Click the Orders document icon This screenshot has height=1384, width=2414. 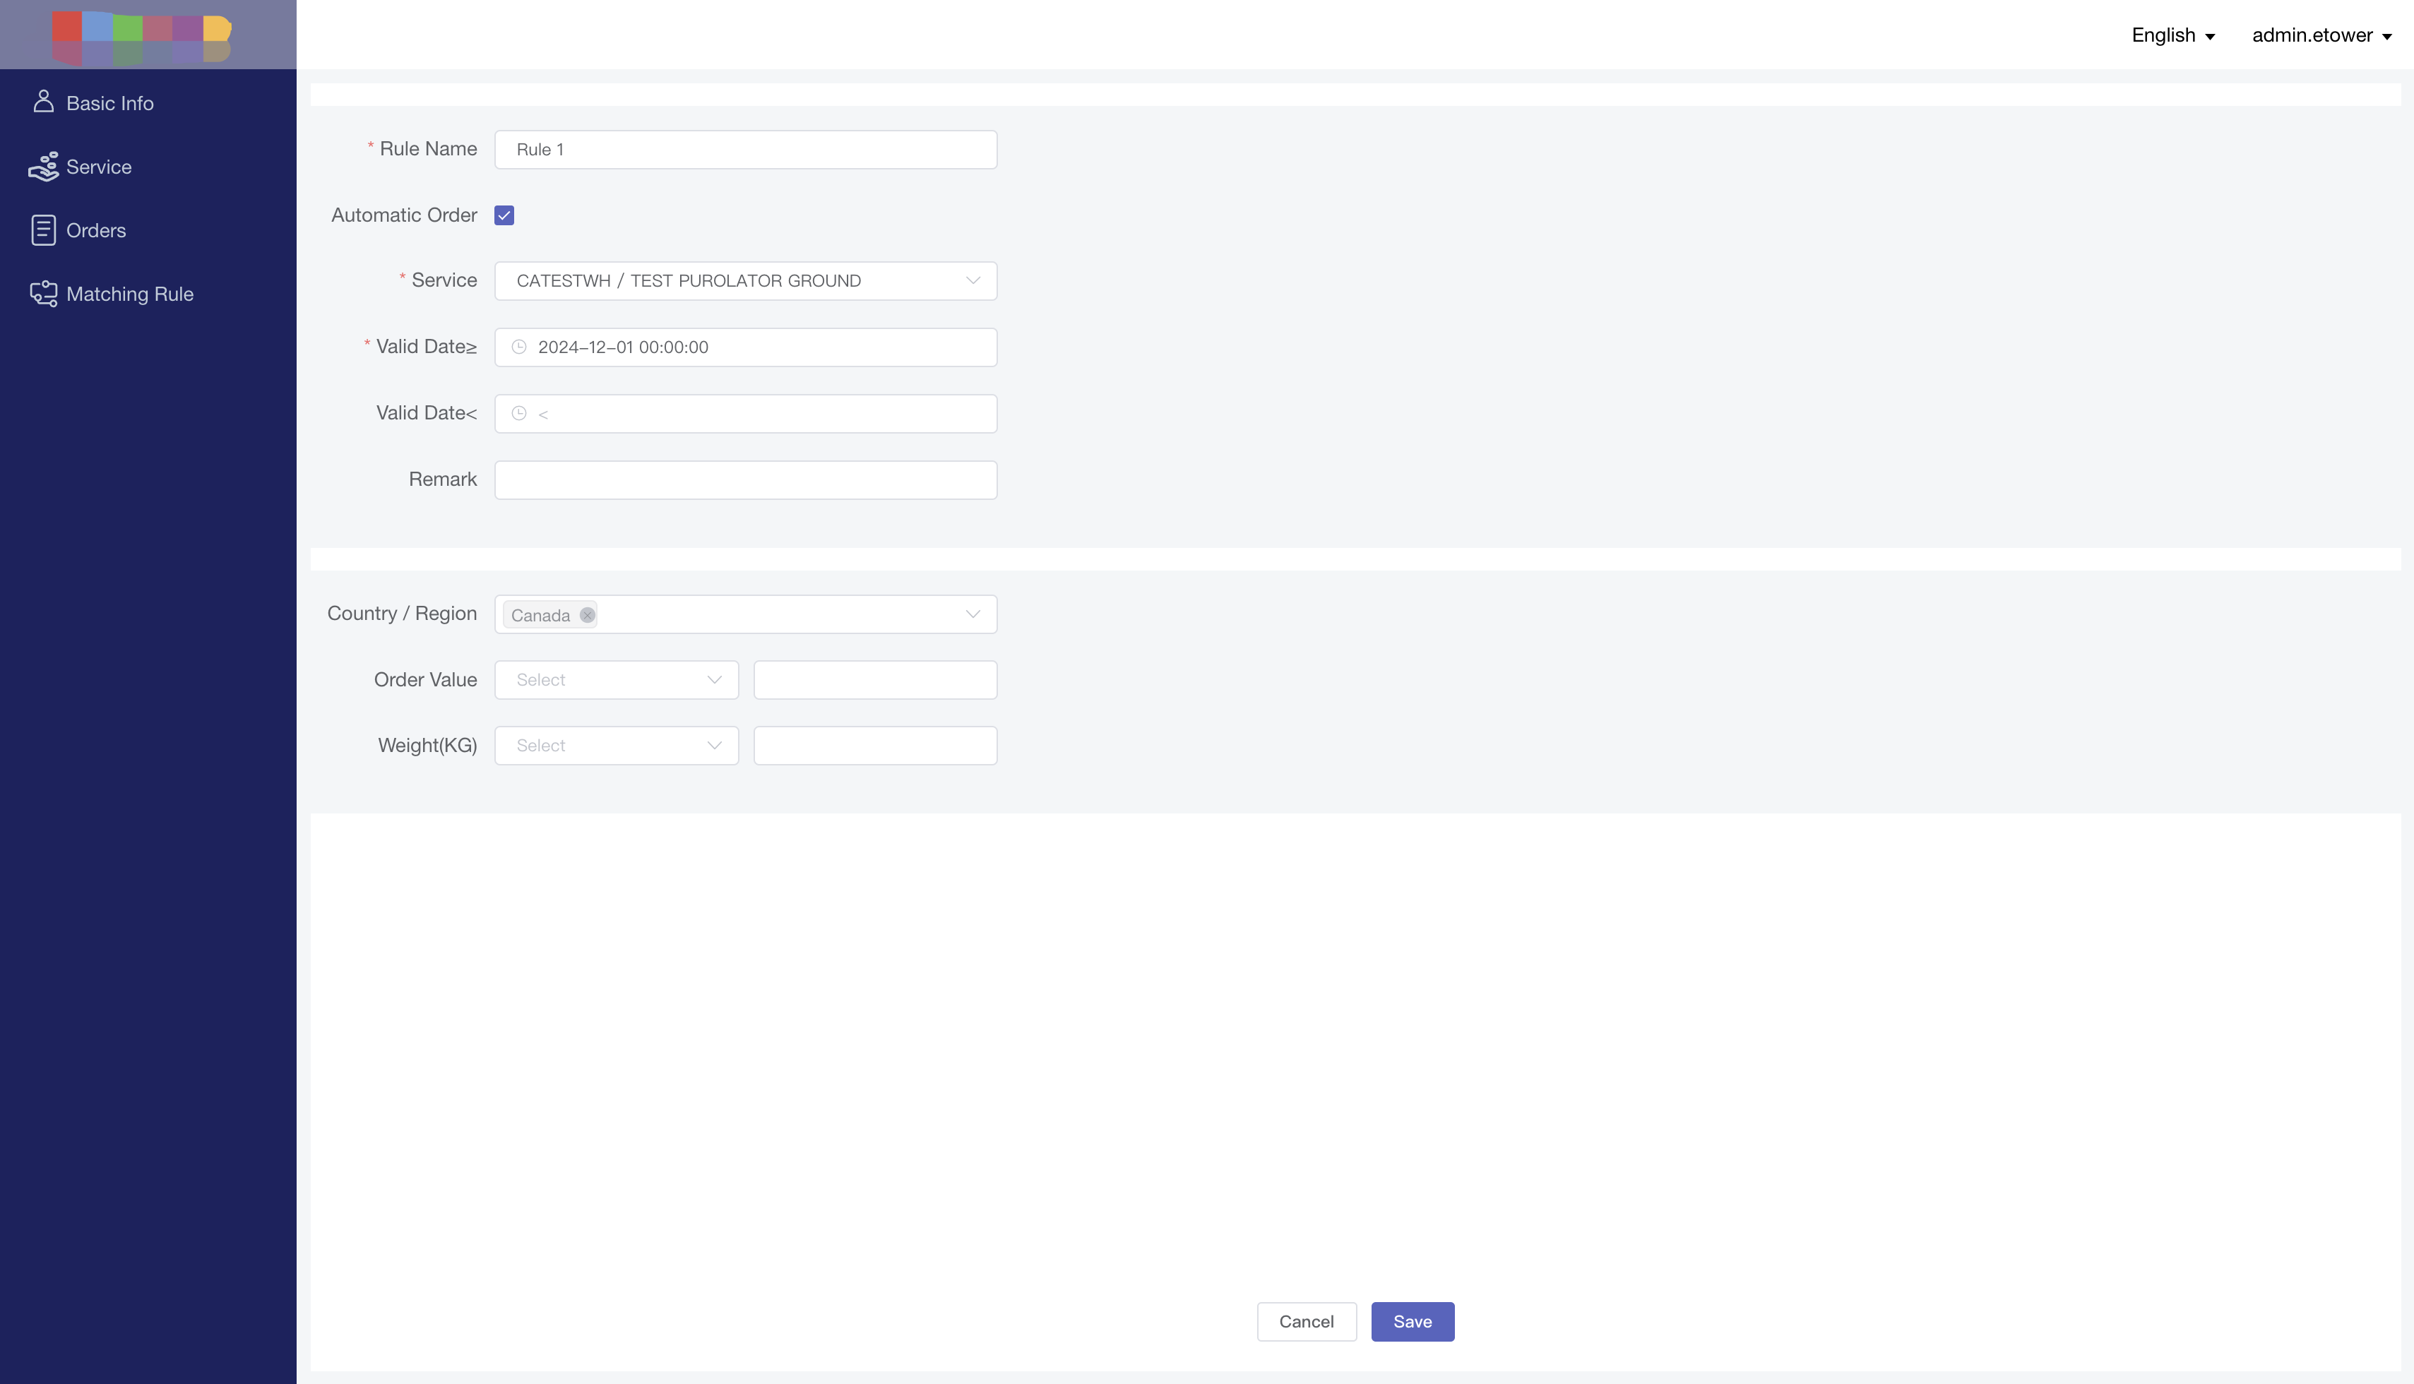pyautogui.click(x=43, y=230)
